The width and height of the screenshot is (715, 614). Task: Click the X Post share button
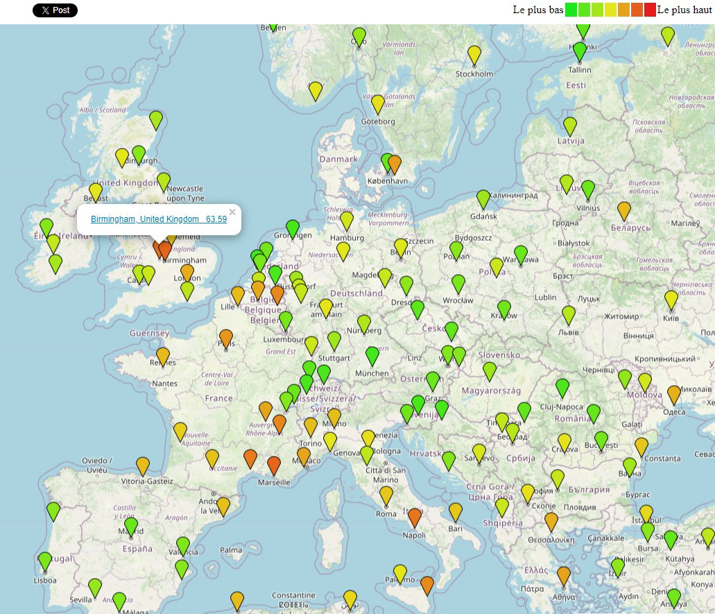coord(55,10)
